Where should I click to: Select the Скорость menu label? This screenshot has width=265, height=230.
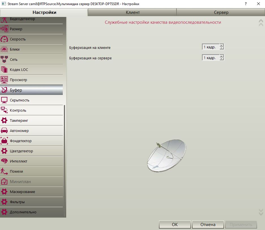point(18,39)
